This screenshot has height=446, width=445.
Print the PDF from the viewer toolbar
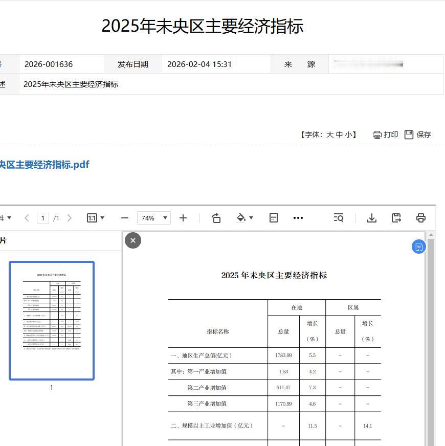coord(420,217)
